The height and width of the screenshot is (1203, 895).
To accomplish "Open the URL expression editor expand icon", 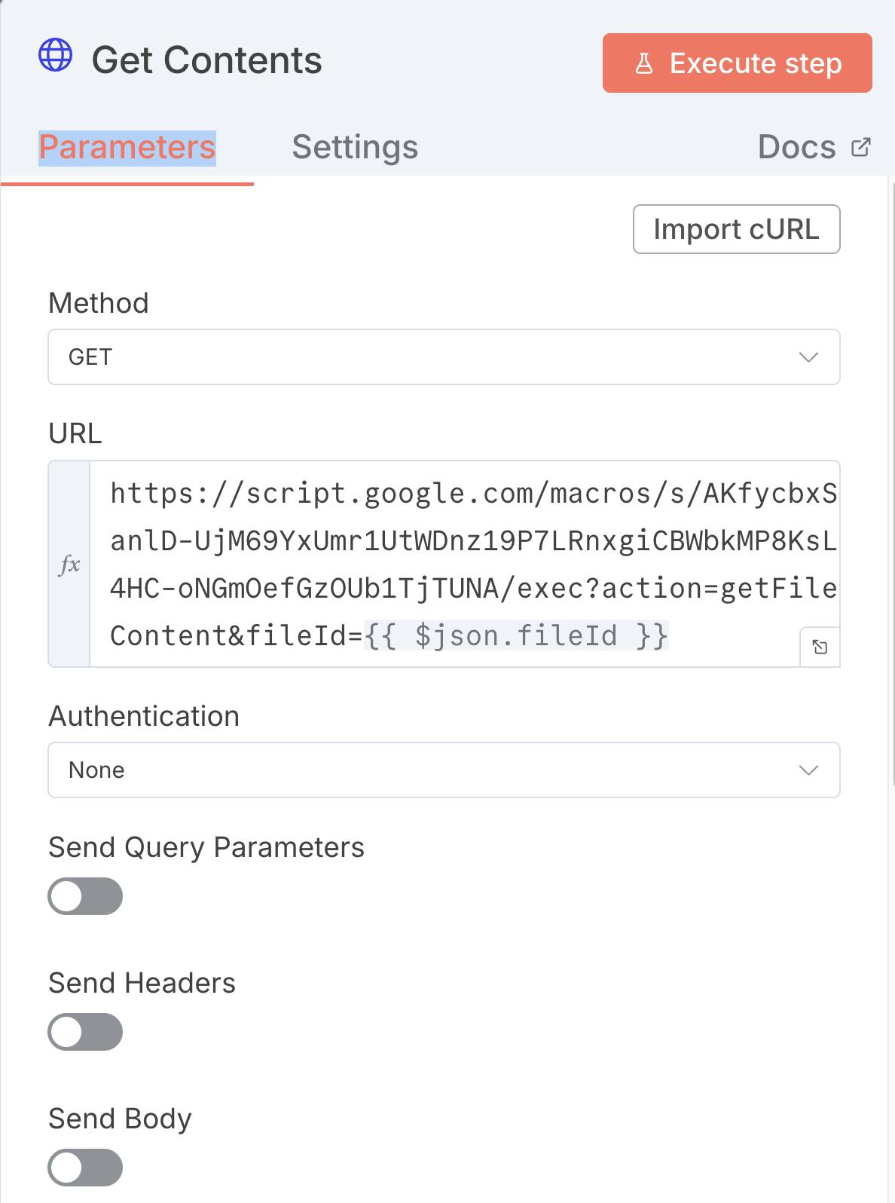I will point(820,647).
